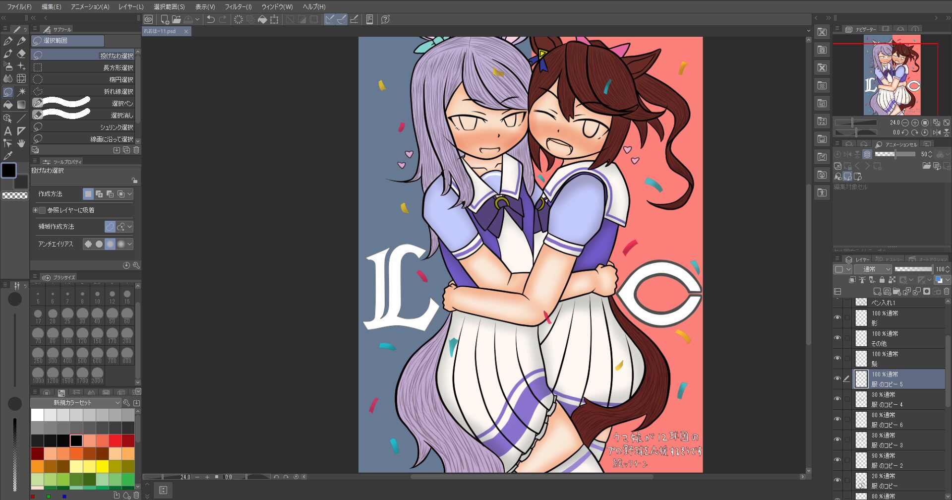This screenshot has width=952, height=500.
Task: Open the フィルター(I) menu
Action: [238, 6]
